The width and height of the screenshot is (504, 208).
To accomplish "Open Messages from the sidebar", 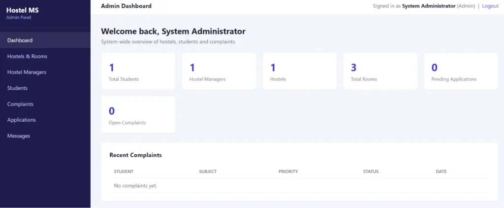I will [45, 136].
